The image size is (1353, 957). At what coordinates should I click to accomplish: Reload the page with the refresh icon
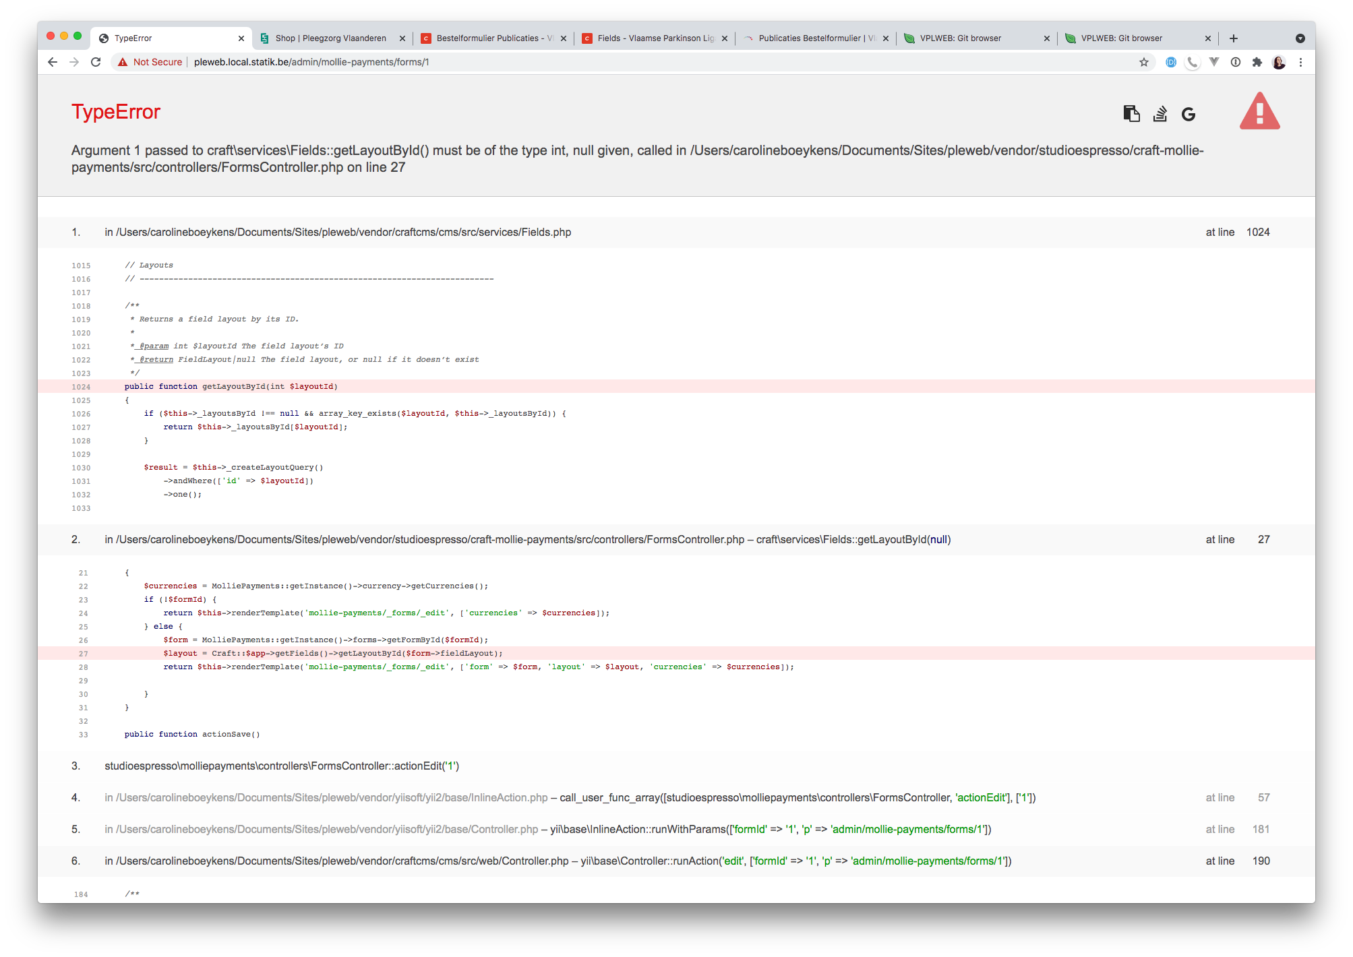tap(96, 61)
